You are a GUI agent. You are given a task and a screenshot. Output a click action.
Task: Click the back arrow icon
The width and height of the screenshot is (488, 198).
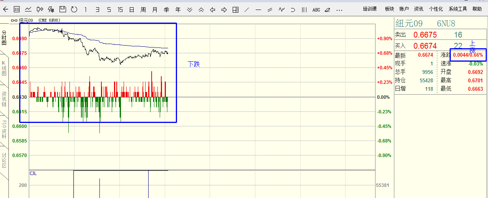5,9
